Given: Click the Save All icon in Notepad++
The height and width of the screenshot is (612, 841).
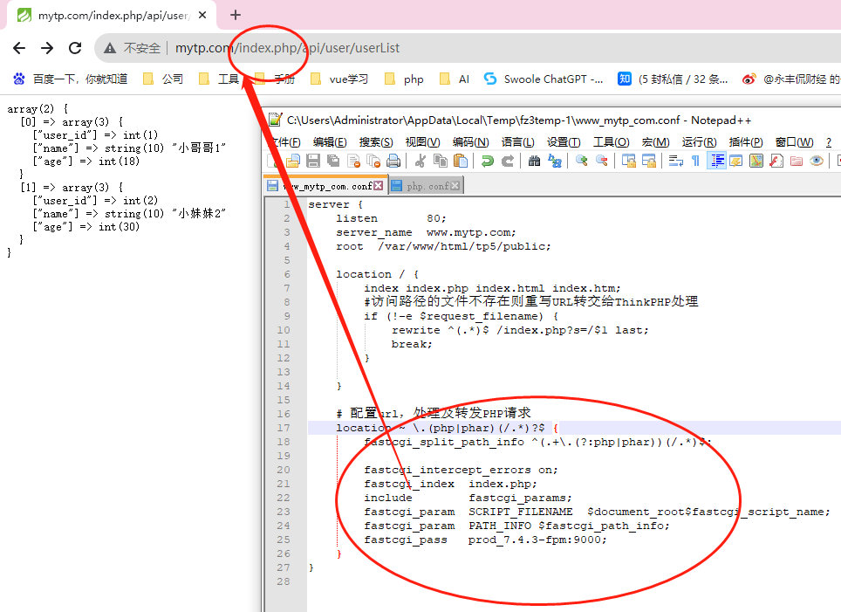Looking at the screenshot, I should pos(333,161).
